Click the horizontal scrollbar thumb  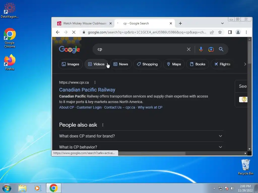[x=152, y=153]
